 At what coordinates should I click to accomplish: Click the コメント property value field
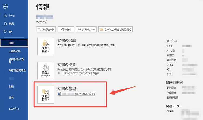(190, 74)
